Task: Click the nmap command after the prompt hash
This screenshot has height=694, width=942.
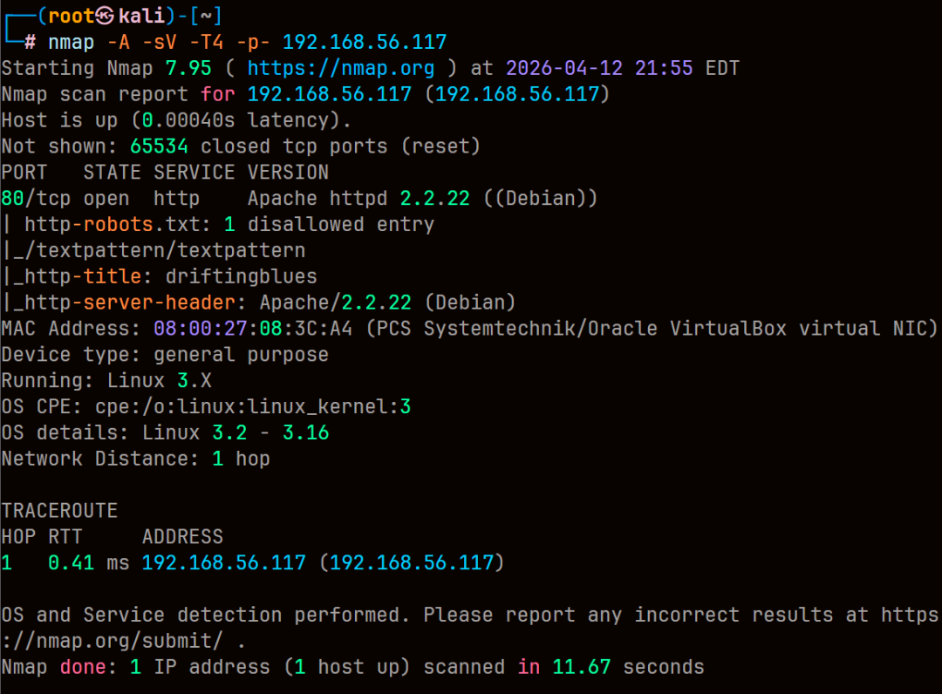Action: 71,42
